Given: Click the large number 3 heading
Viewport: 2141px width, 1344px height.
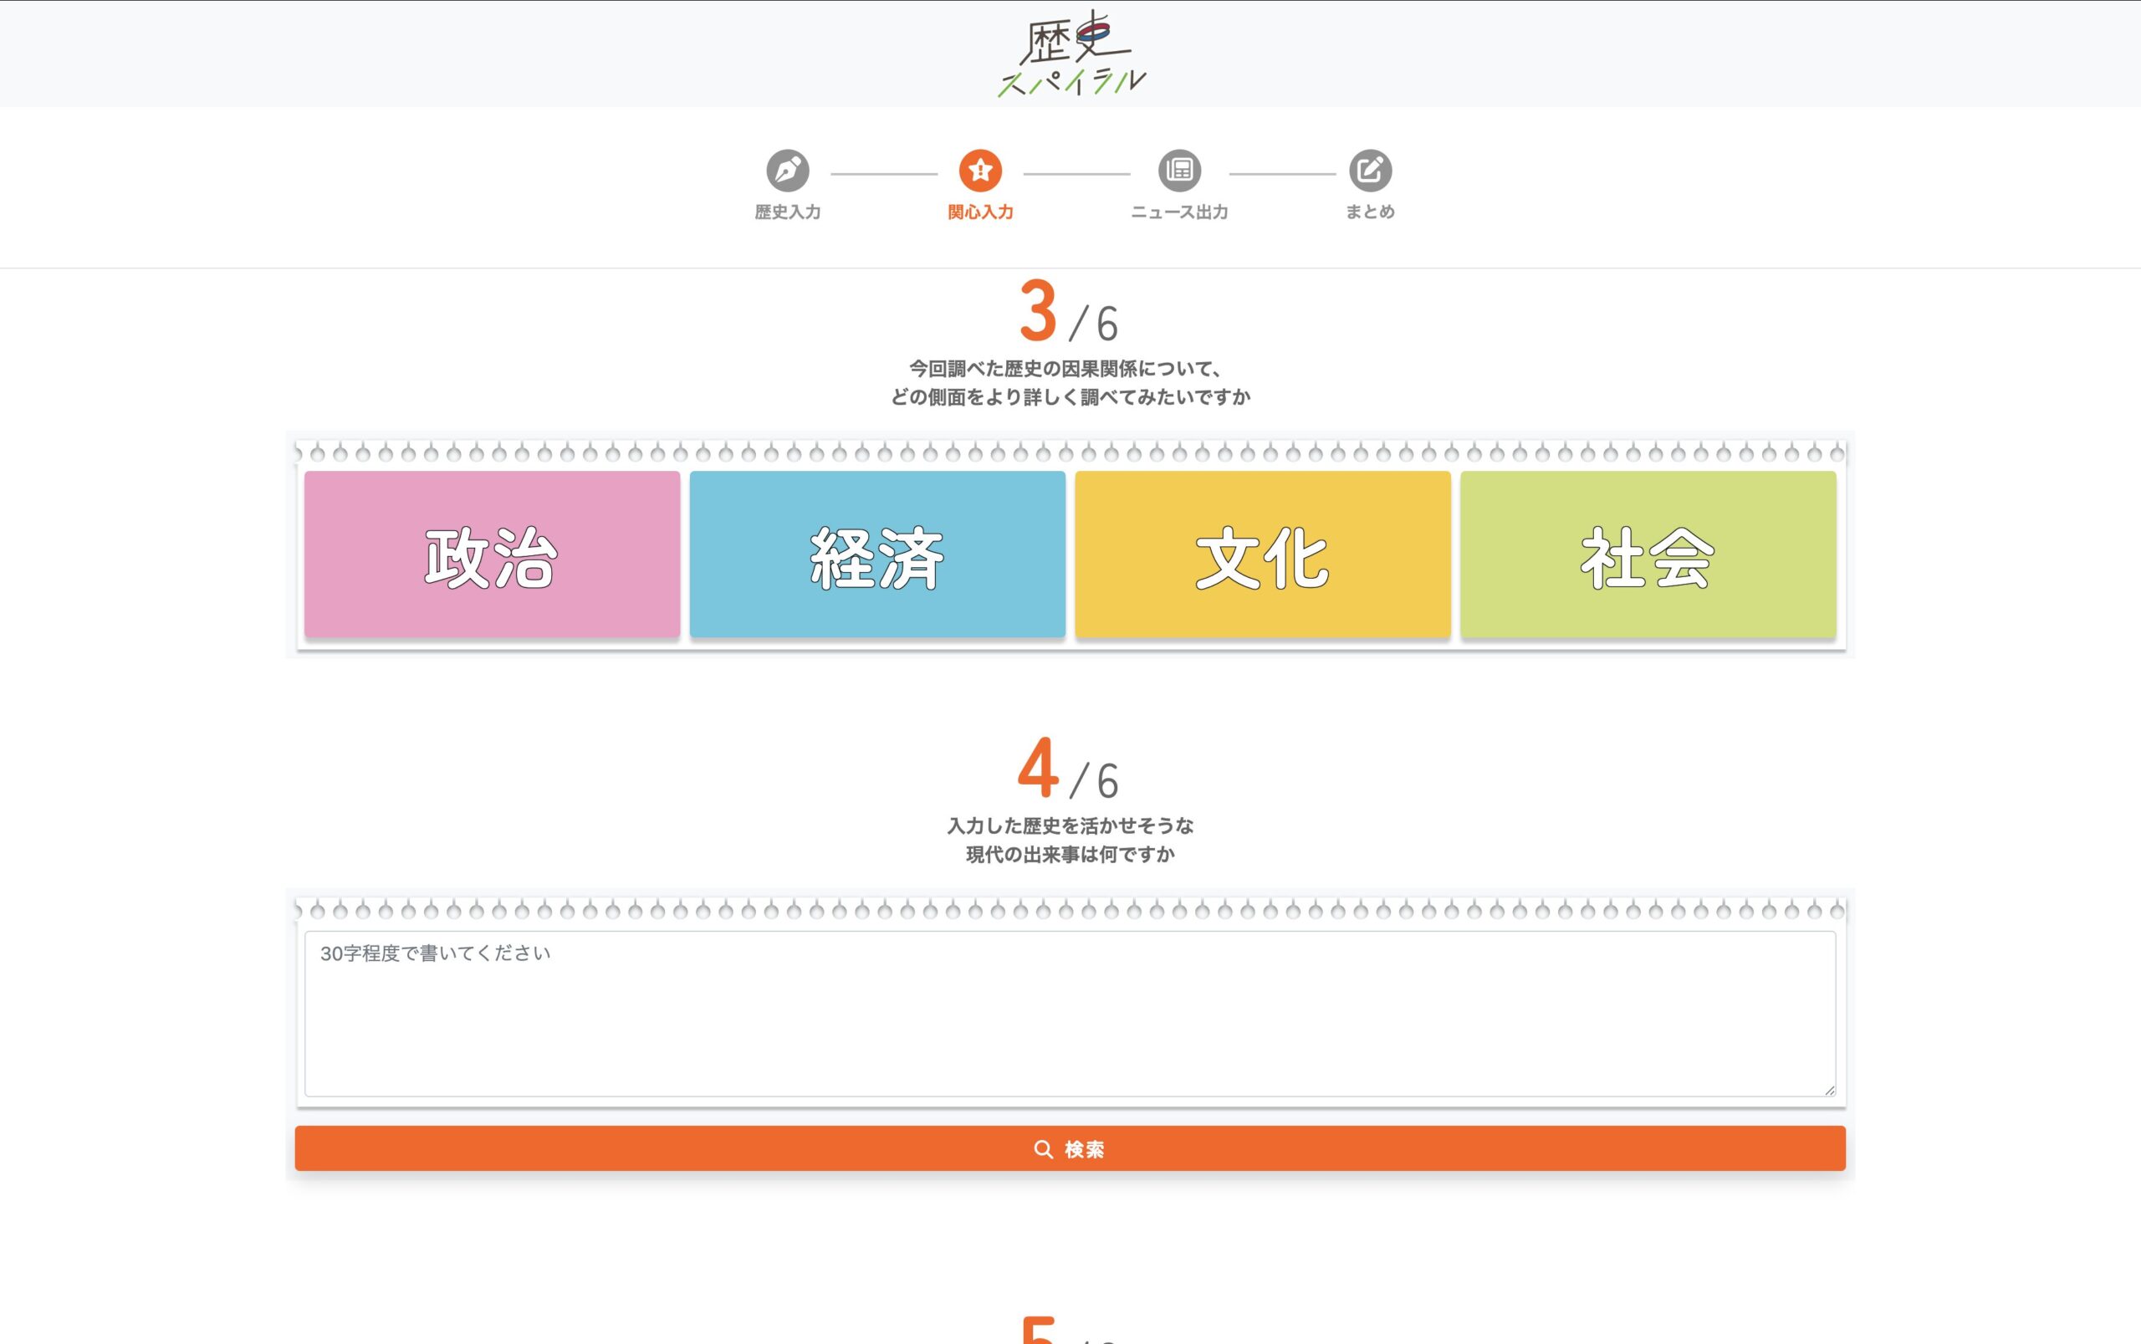Looking at the screenshot, I should coord(1038,311).
